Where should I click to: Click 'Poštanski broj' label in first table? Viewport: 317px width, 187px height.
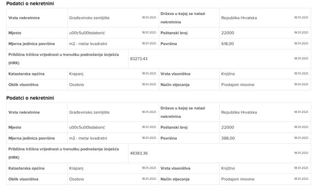(174, 33)
